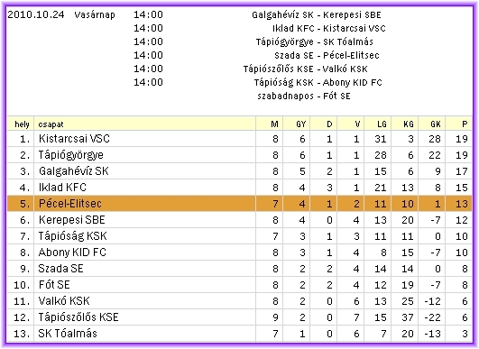Viewport: 479px width, 349px height.
Task: Sort by the csapat team name header
Action: [51, 124]
